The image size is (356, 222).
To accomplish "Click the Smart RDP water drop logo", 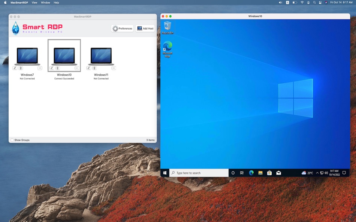I will pos(16,28).
